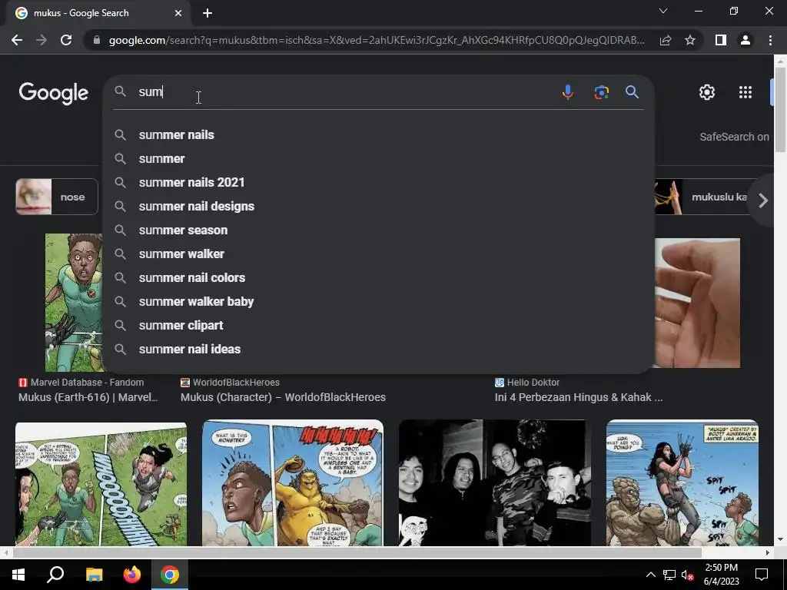Screen dimensions: 787x590
Task: Open the black-and-white group photo thumbnail
Action: (494, 482)
